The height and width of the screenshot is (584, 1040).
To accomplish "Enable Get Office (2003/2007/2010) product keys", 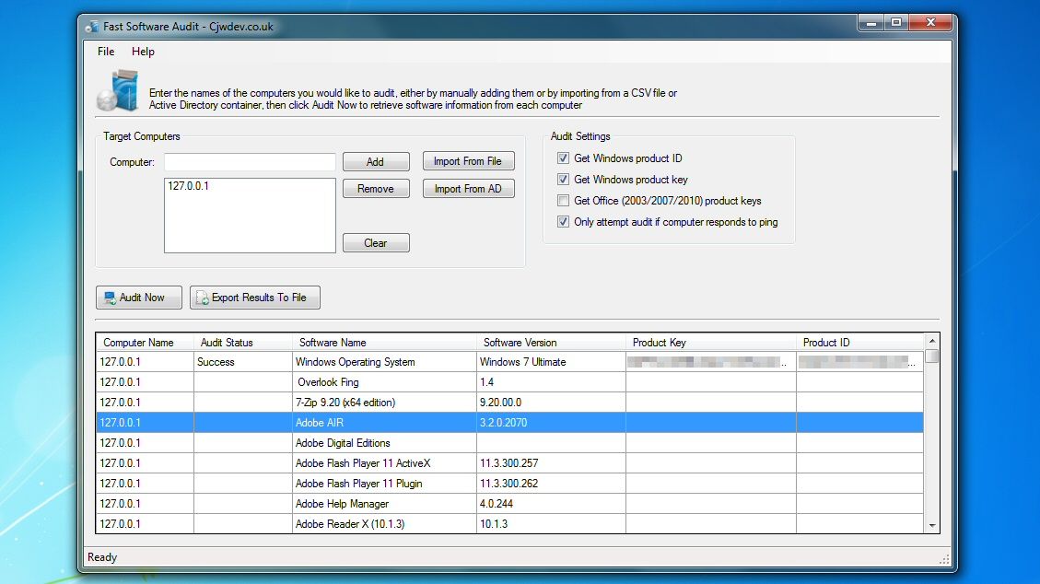I will tap(562, 200).
